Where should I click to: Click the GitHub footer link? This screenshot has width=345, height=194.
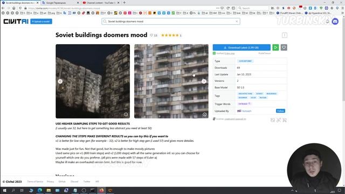62,182
